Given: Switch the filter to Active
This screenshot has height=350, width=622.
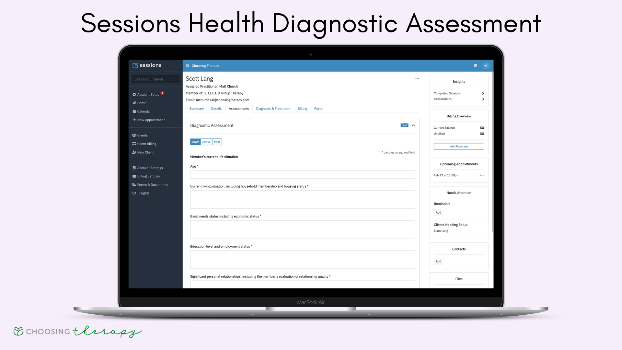Looking at the screenshot, I should (x=206, y=142).
